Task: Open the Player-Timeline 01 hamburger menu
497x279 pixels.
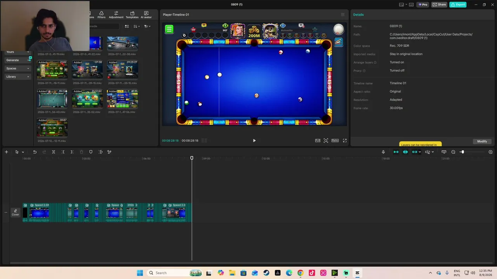Action: click(342, 15)
